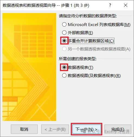Open help with the question mark icon
134x137 pixels.
[x=110, y=5]
